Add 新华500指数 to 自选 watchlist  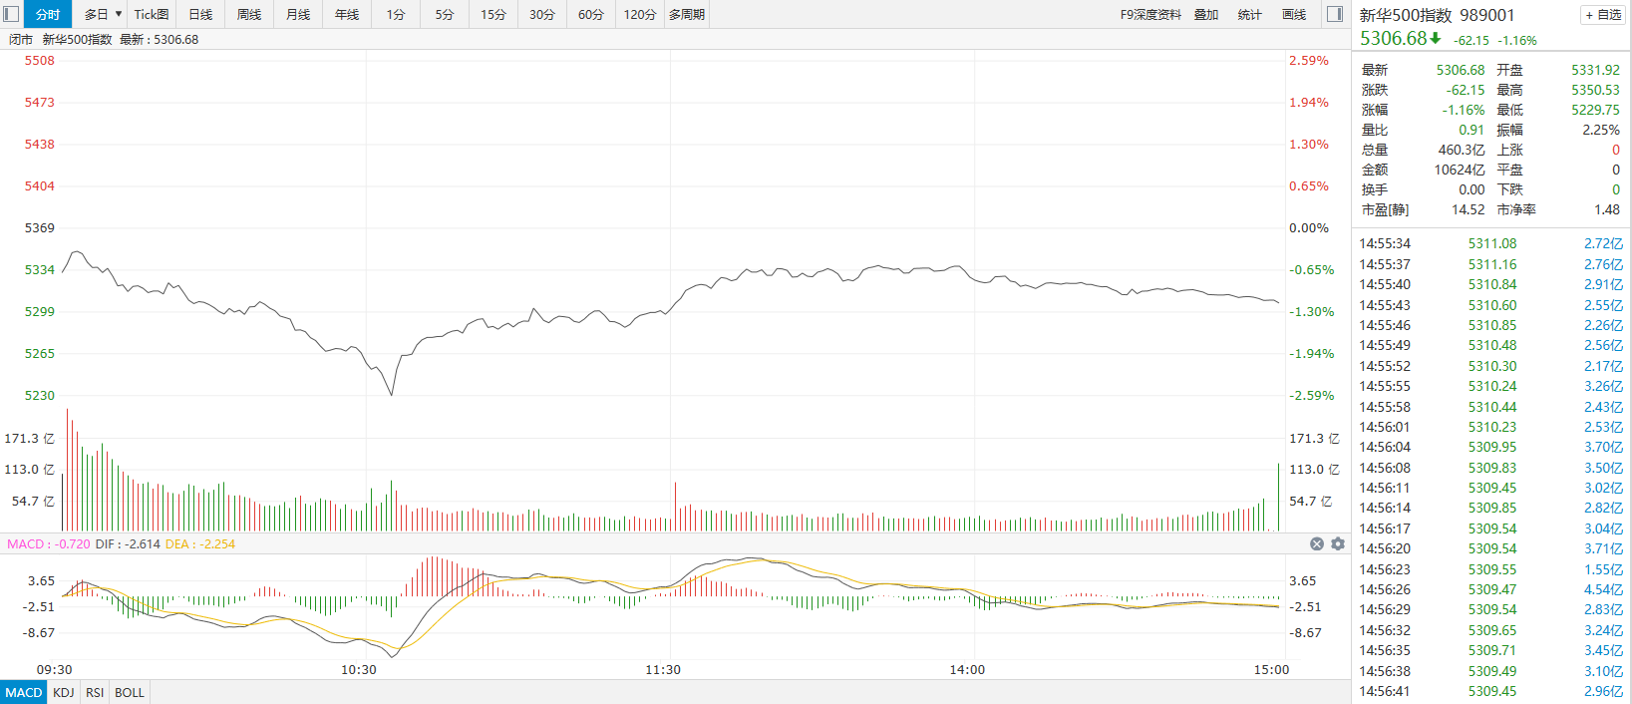(x=1603, y=15)
